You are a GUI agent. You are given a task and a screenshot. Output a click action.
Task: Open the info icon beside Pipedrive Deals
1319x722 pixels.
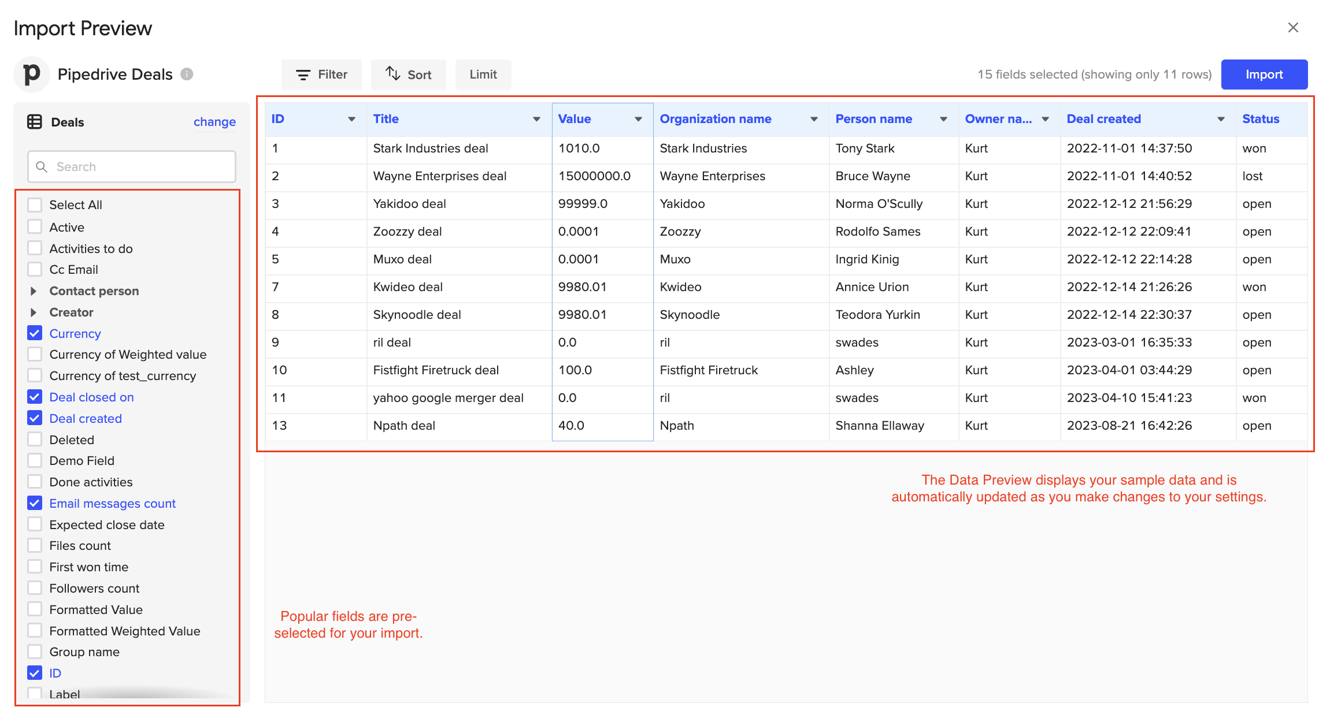(x=187, y=74)
